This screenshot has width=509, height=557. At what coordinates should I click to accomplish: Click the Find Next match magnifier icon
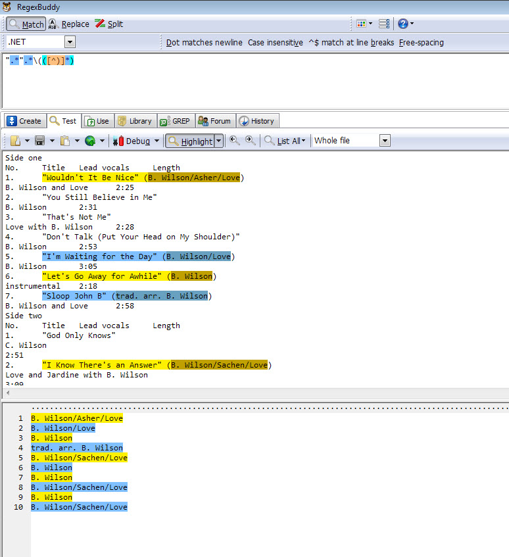(x=251, y=141)
